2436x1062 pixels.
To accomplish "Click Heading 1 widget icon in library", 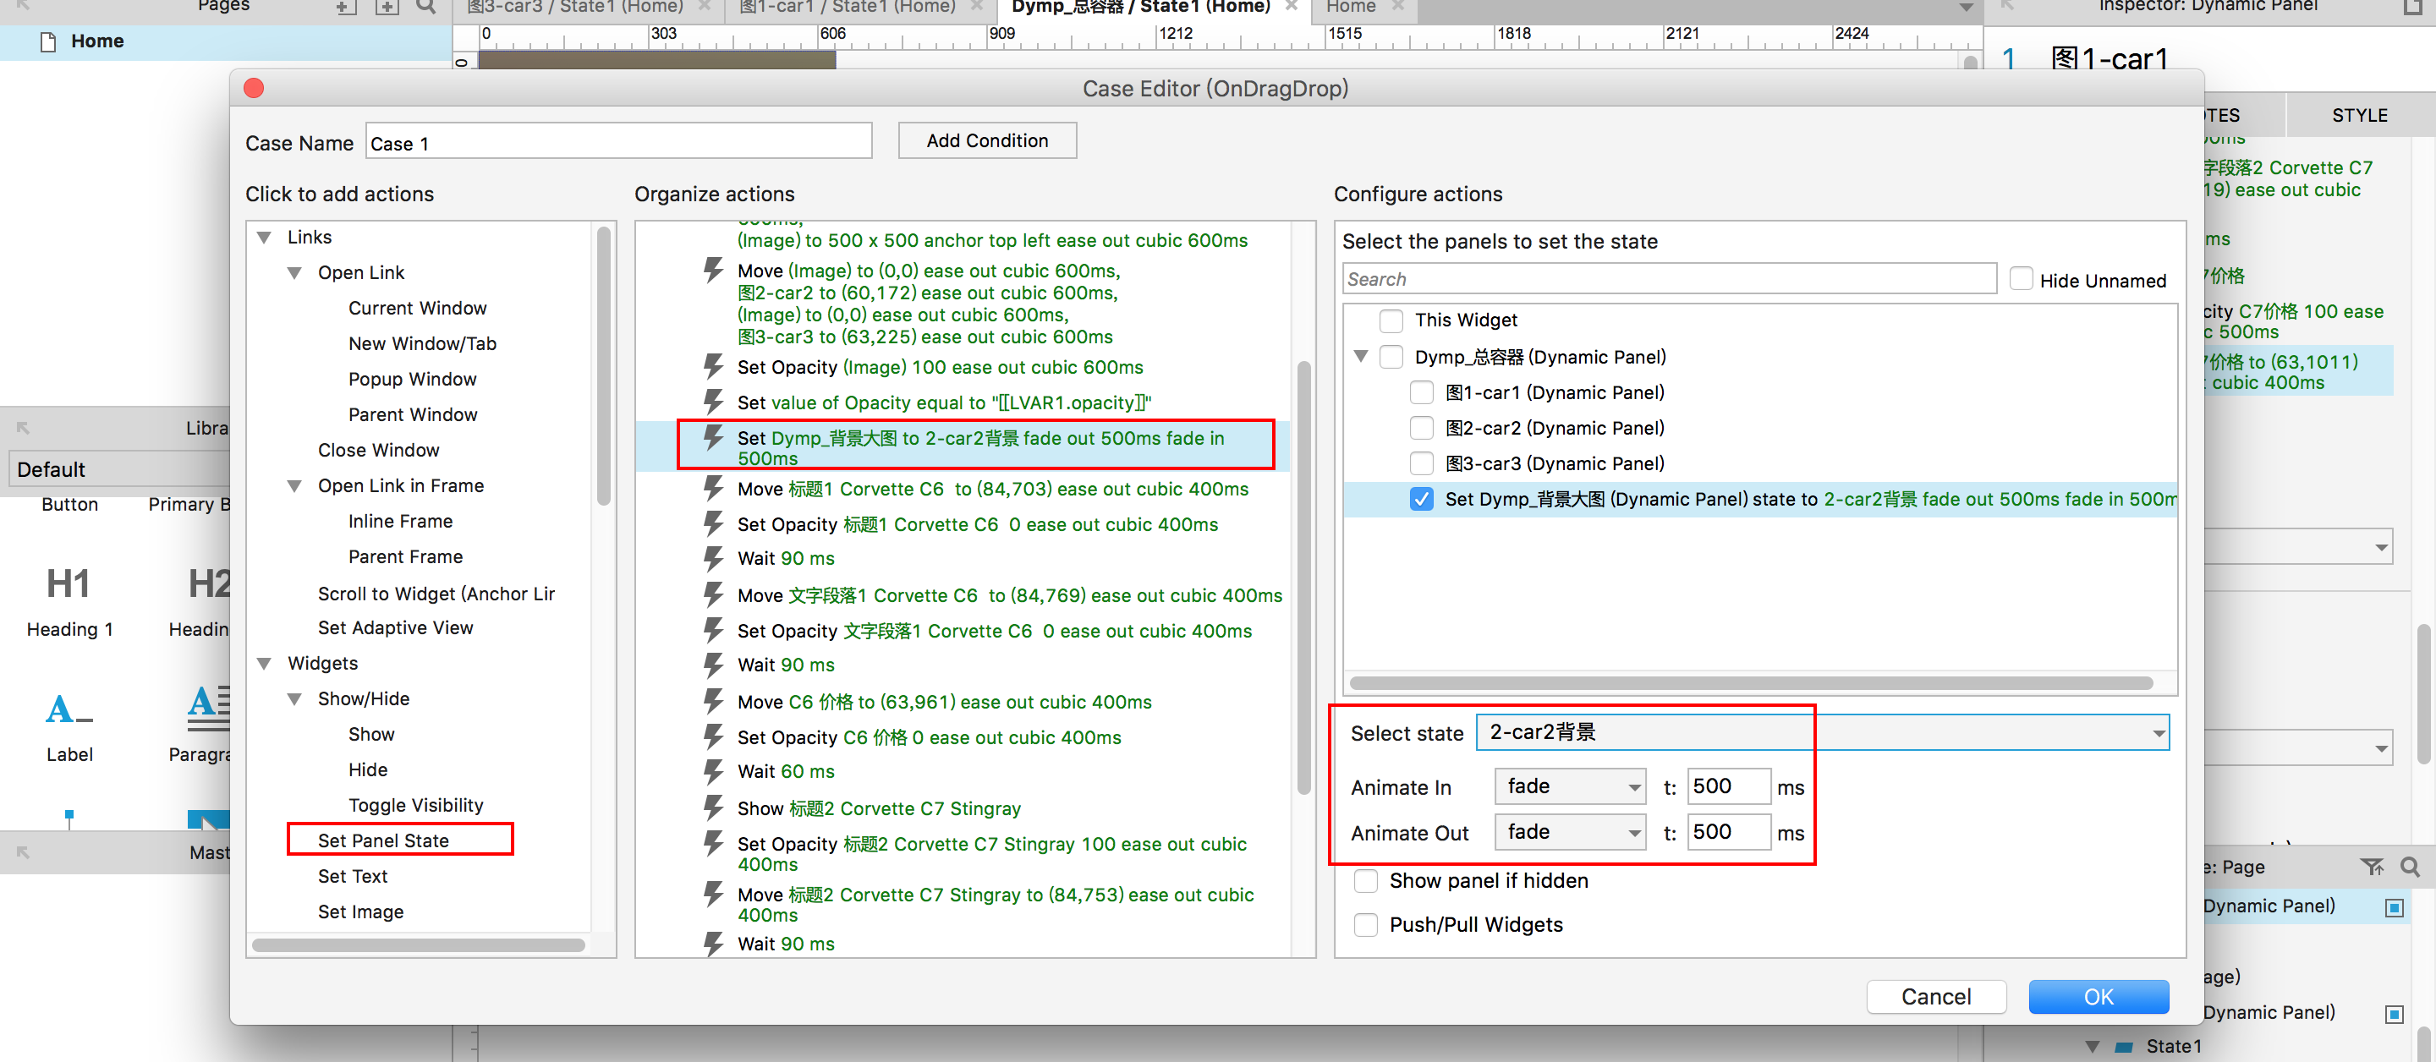I will pyautogui.click(x=68, y=583).
